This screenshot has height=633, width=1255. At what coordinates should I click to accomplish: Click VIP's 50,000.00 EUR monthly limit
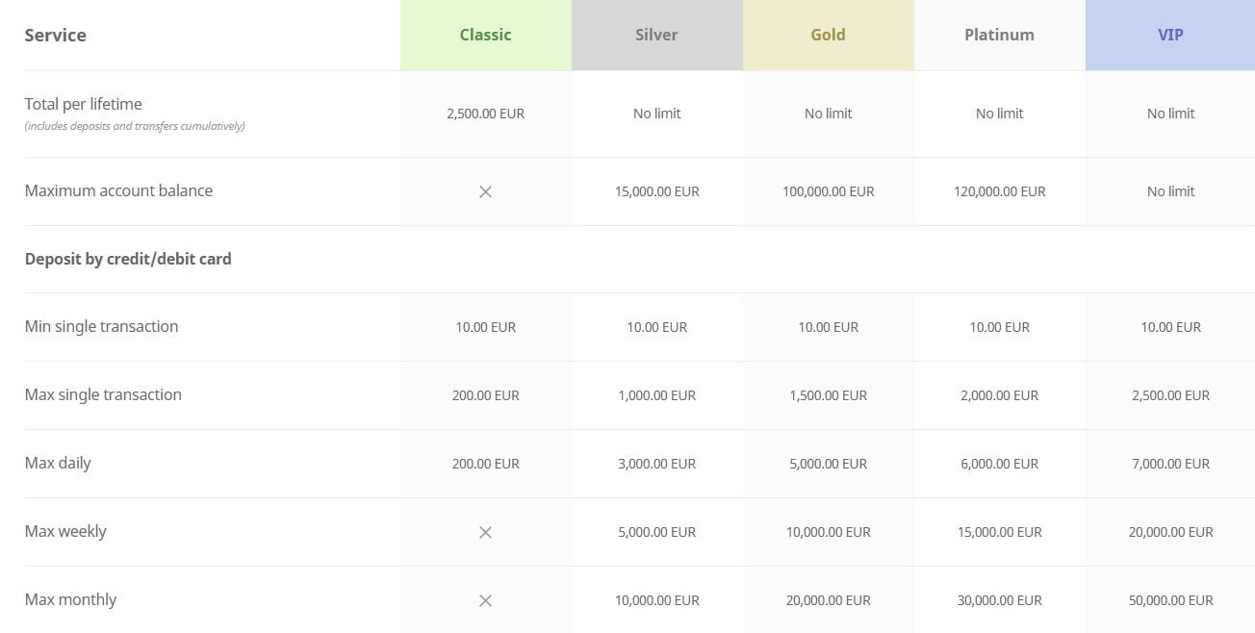coord(1170,600)
